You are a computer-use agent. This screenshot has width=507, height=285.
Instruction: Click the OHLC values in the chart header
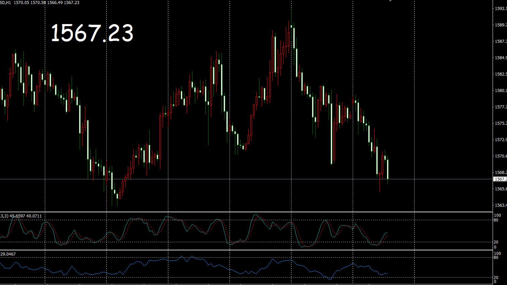click(x=47, y=3)
